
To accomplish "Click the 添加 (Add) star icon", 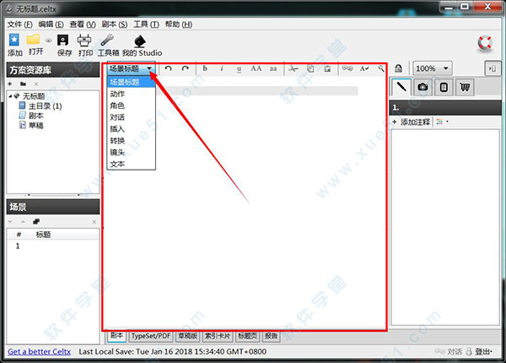I will click(x=15, y=41).
